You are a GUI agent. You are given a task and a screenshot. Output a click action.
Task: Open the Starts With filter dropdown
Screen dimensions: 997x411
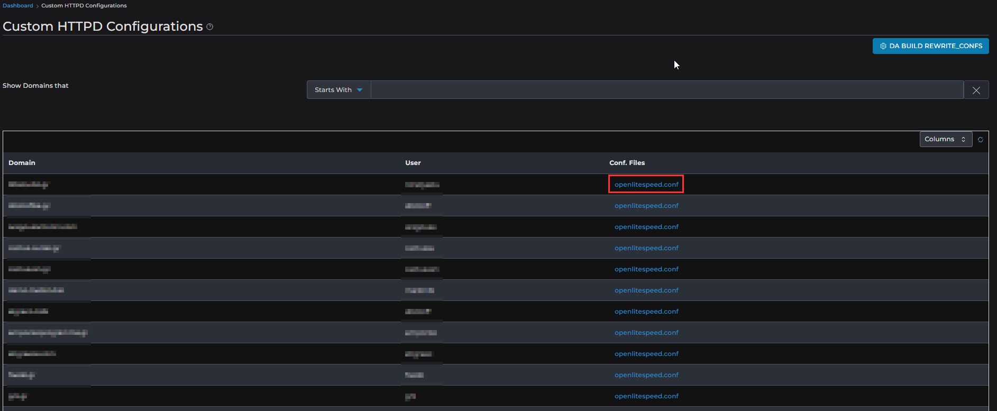point(339,90)
